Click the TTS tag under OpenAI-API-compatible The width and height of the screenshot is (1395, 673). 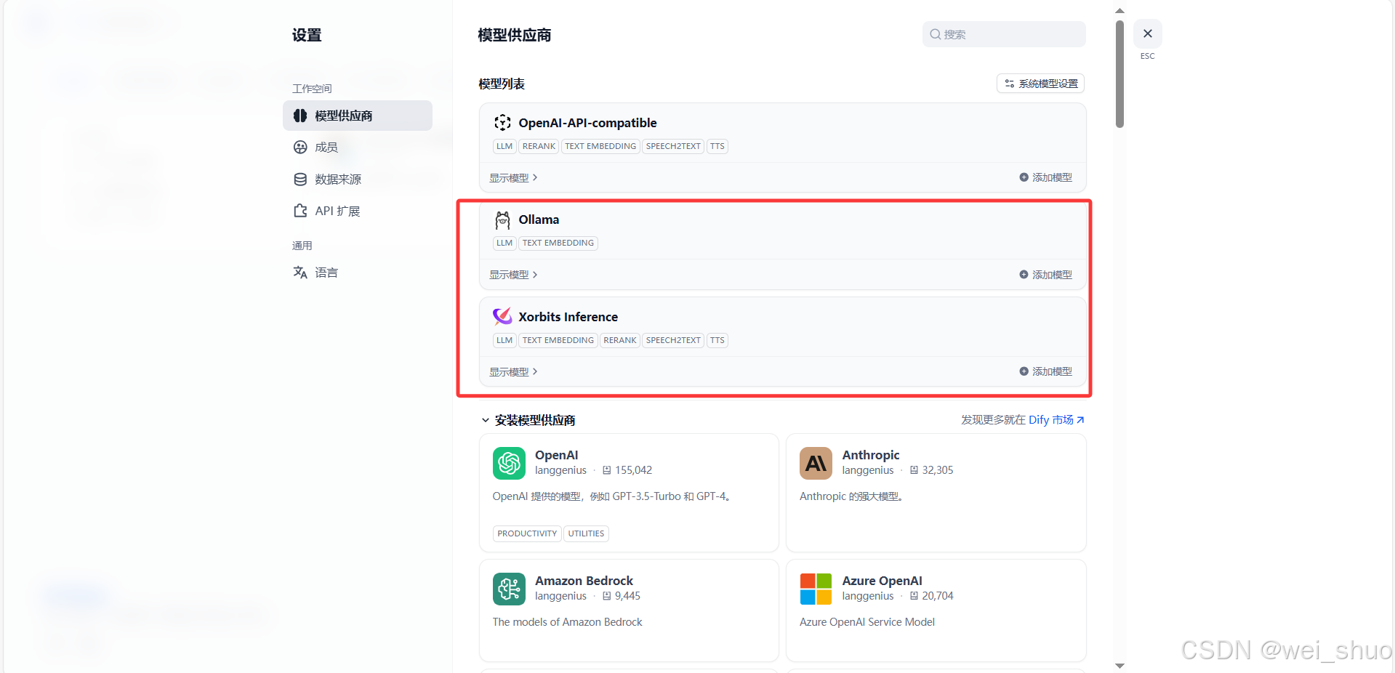[x=717, y=146]
